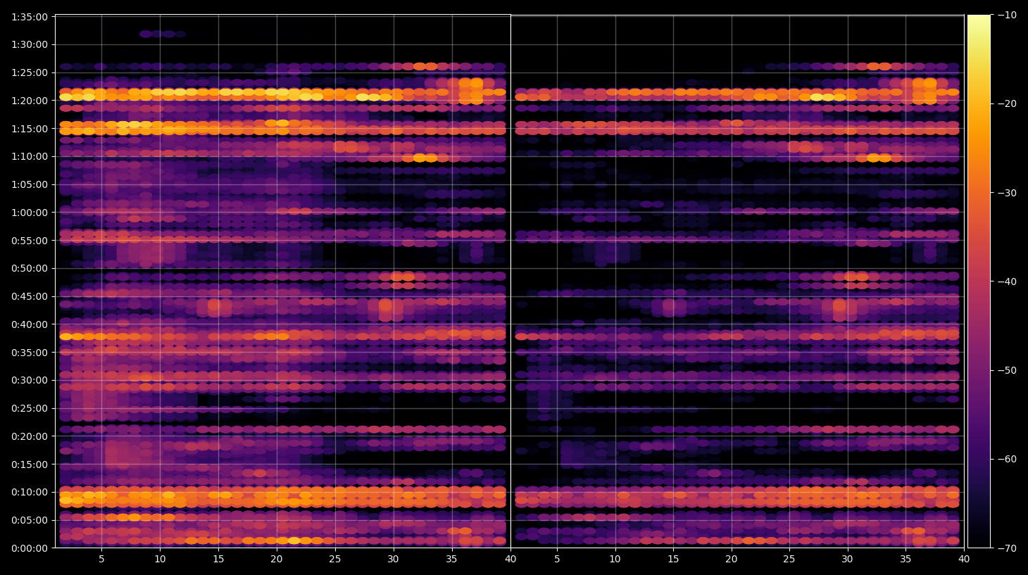Pick the 1:10:00 y-axis tick label

pyautogui.click(x=30, y=156)
